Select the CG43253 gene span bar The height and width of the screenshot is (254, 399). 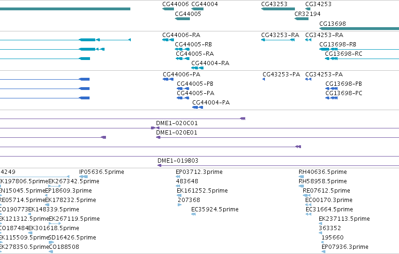tap(278, 9)
